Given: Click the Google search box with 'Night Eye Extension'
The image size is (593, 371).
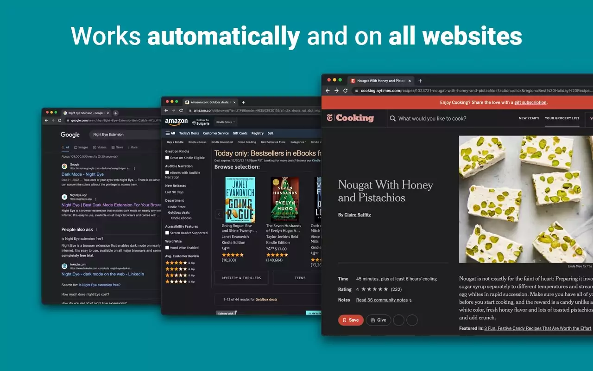Looking at the screenshot, I should [x=125, y=134].
